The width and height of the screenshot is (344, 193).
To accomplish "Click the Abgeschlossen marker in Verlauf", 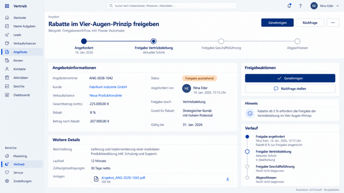I will coord(247,178).
